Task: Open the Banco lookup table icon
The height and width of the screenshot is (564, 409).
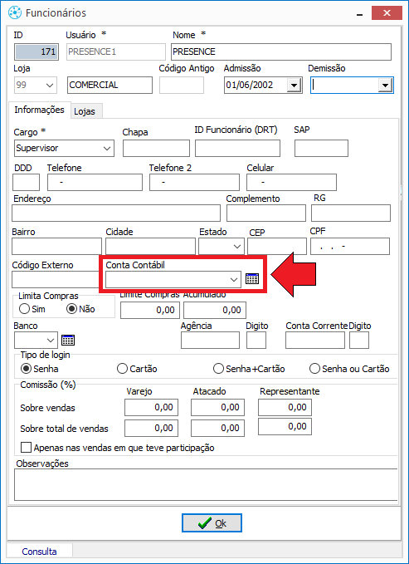Action: pyautogui.click(x=68, y=340)
